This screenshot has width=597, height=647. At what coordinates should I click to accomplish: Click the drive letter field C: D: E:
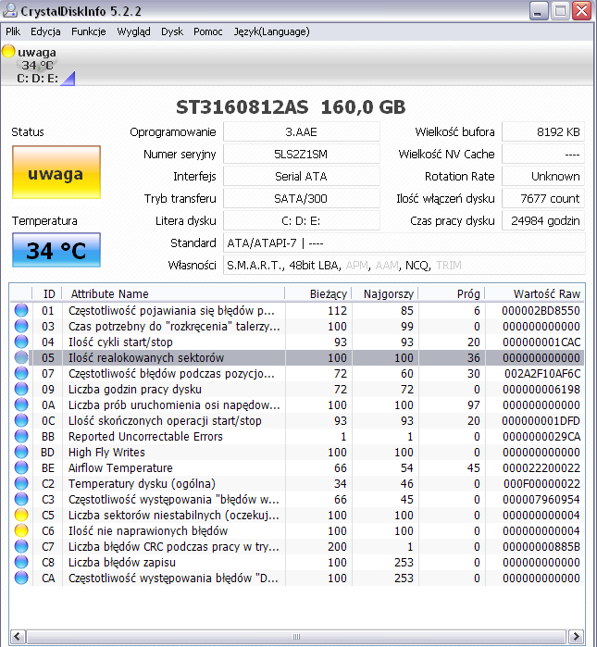coord(301,221)
